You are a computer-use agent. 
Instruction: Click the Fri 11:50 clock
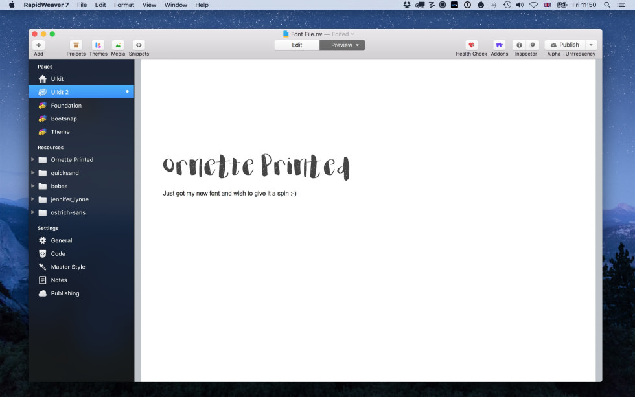click(584, 5)
